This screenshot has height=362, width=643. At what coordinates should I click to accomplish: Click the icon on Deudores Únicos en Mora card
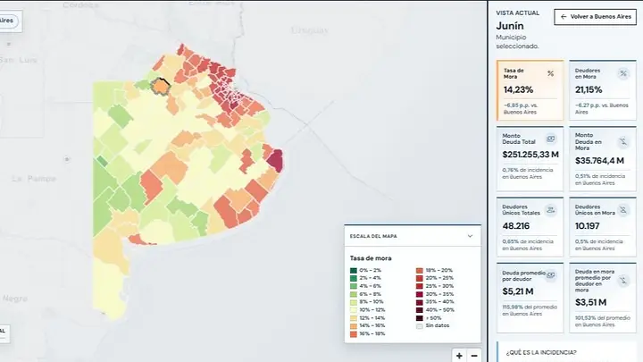point(623,210)
